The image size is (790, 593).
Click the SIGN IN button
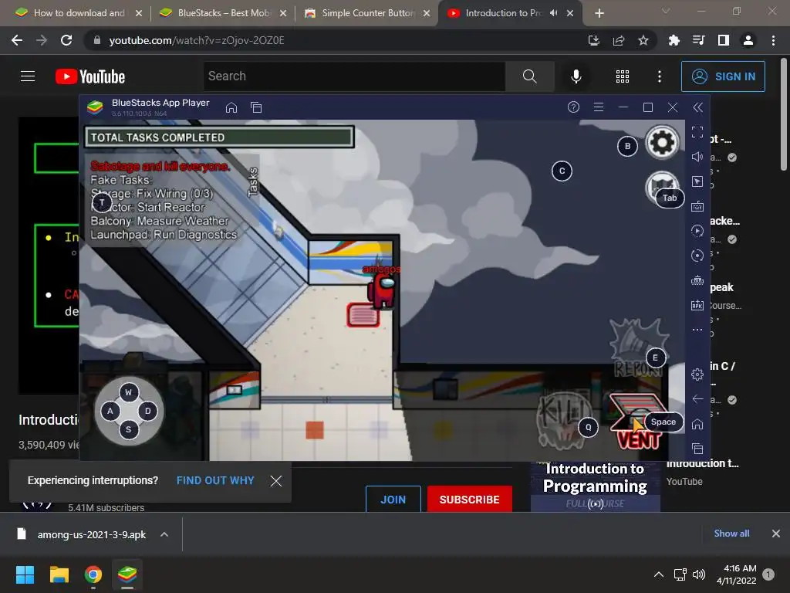pyautogui.click(x=723, y=76)
